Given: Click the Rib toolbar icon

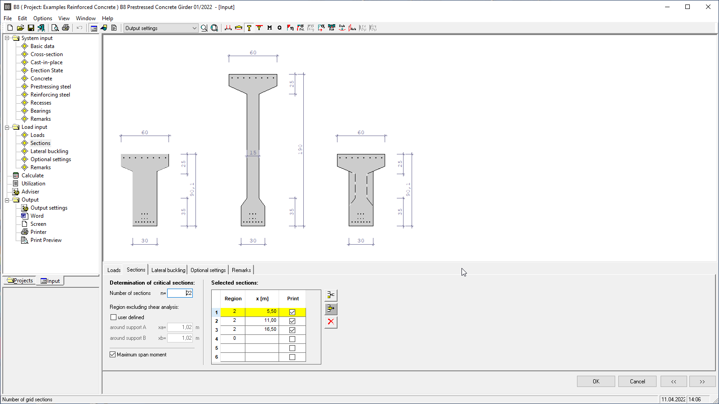Looking at the screenshot, I should [332, 28].
